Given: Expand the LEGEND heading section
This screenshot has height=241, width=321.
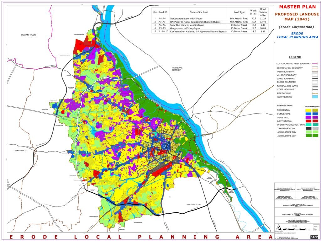Looking at the screenshot, I should 295,57.
